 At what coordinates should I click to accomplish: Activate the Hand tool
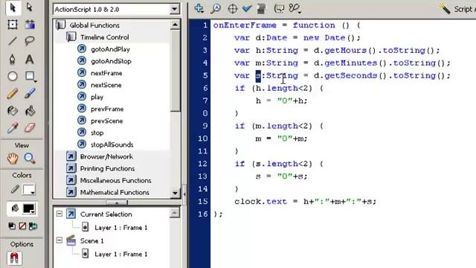click(13, 159)
